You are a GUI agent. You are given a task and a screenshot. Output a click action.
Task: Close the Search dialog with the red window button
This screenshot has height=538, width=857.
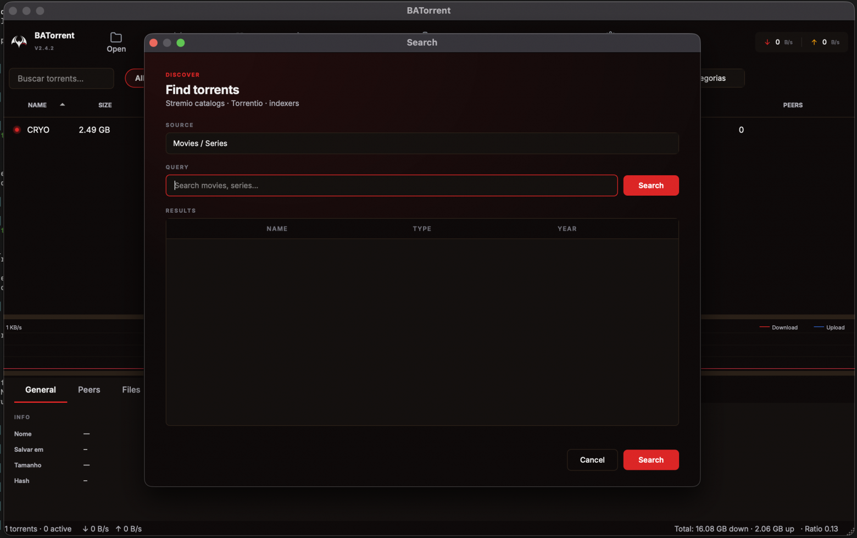[154, 43]
